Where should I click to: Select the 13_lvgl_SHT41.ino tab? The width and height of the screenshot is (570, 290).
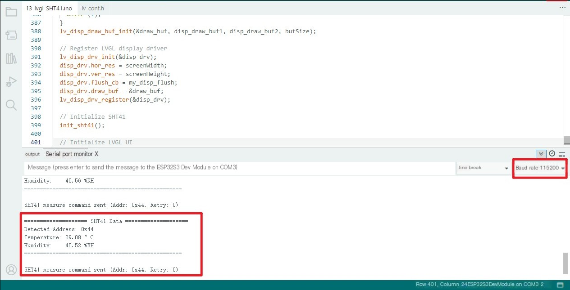pyautogui.click(x=49, y=9)
